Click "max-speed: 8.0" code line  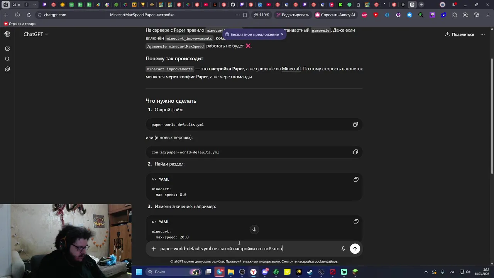tap(171, 195)
